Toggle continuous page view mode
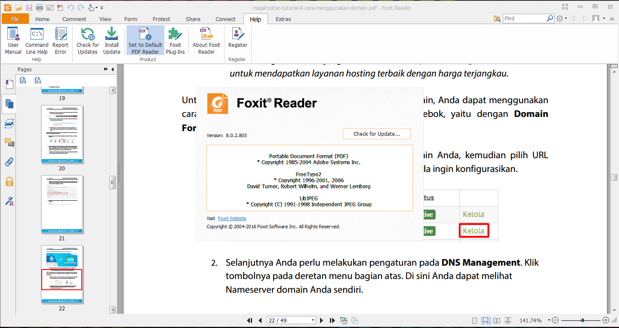The image size is (619, 328). pyautogui.click(x=486, y=320)
